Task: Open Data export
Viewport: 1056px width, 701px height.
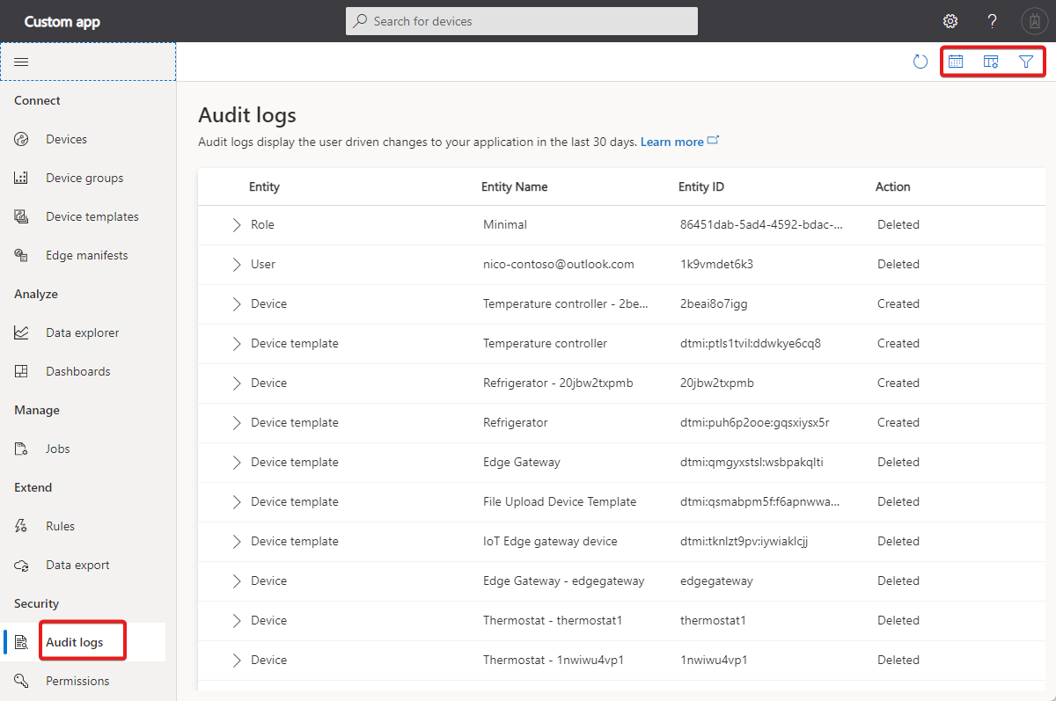Action: 77,564
